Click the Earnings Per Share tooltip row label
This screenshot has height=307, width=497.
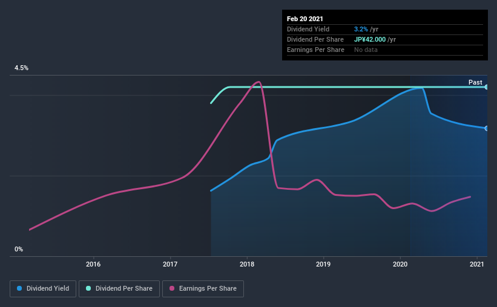click(x=316, y=50)
